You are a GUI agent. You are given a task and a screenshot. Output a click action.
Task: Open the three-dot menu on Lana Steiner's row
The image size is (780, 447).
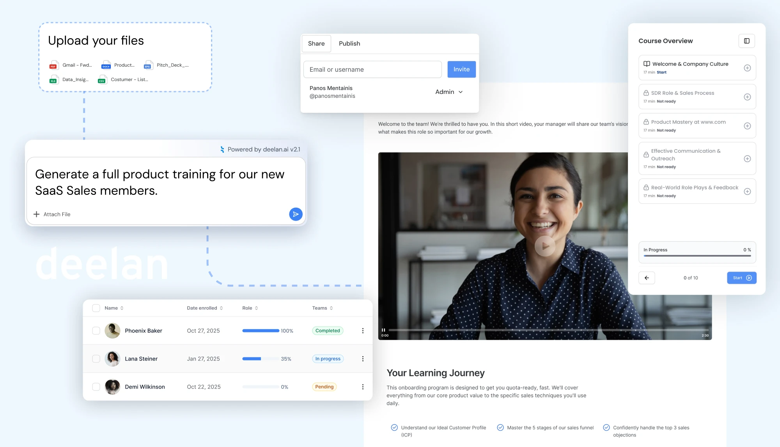(x=363, y=359)
